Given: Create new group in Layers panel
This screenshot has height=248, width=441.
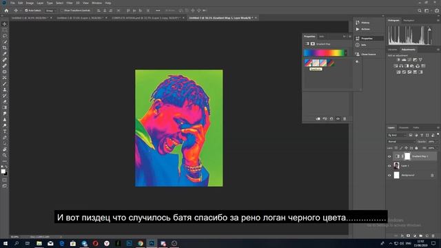Looking at the screenshot, I should coord(421,236).
